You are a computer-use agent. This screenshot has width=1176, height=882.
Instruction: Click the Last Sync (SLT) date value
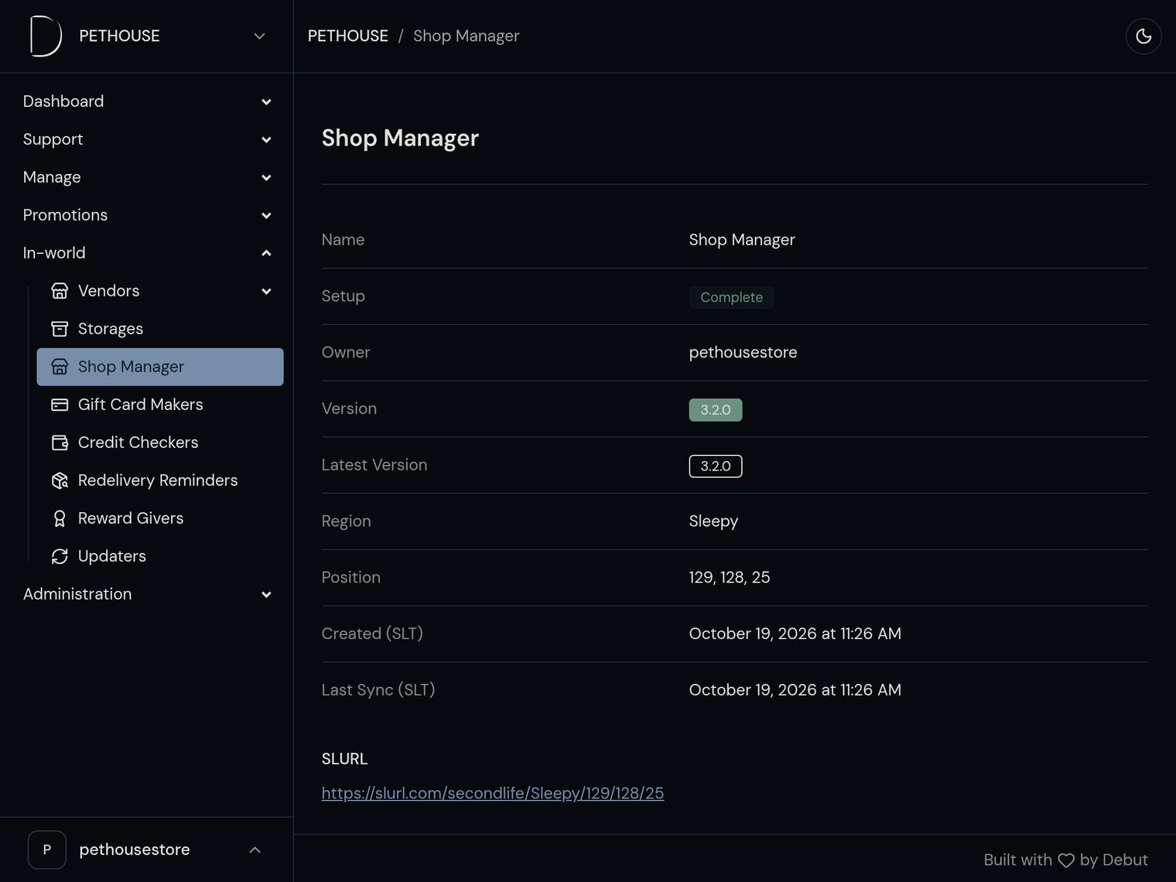pyautogui.click(x=795, y=690)
